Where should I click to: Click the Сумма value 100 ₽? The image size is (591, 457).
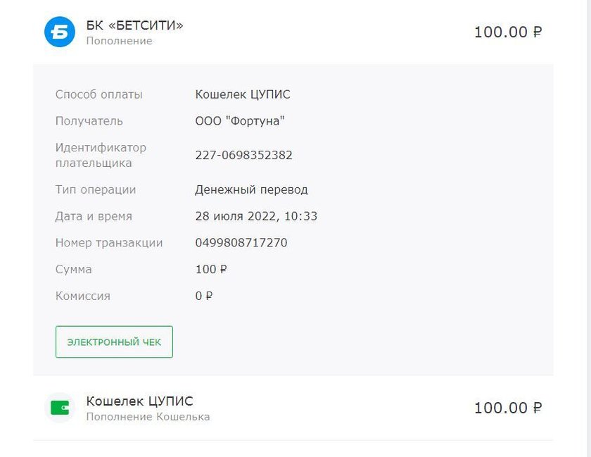pos(211,270)
